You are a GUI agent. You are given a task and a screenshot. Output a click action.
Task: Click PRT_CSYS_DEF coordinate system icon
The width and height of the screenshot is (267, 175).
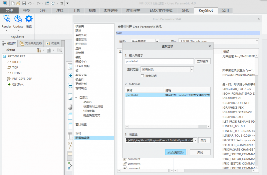coord(9,79)
